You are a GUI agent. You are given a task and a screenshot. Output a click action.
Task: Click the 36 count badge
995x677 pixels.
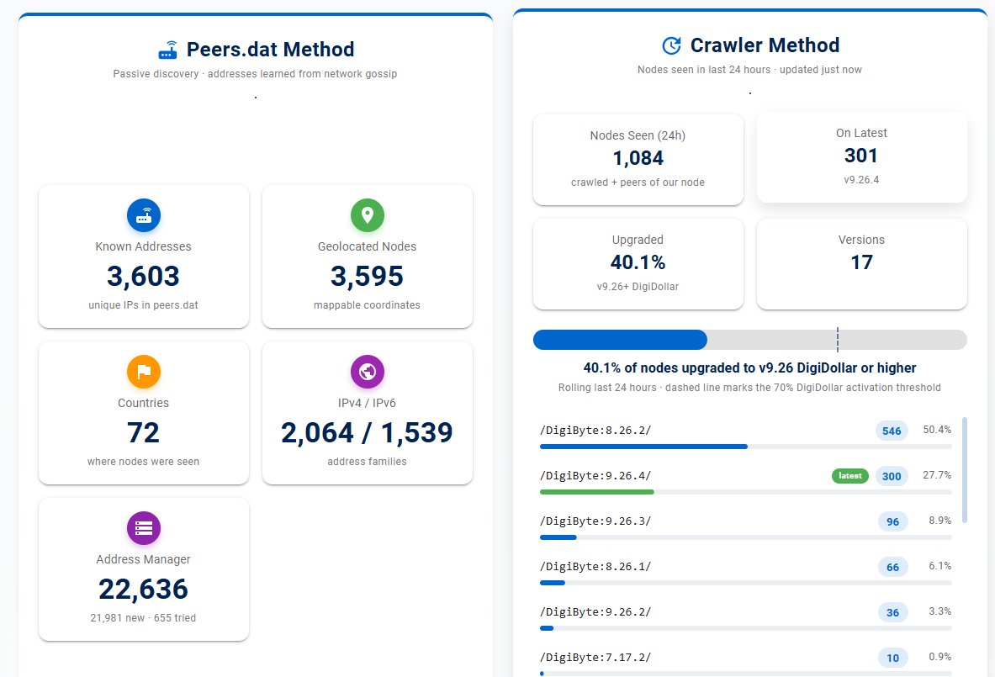point(893,613)
